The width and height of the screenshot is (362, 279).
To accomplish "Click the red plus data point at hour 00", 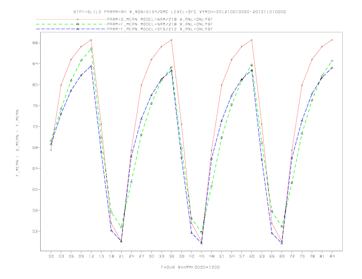I will point(51,150).
